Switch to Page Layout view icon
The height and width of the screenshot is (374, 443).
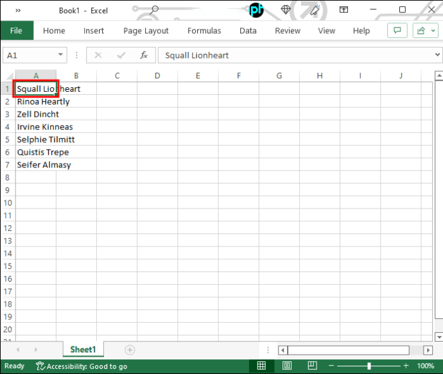pos(287,366)
